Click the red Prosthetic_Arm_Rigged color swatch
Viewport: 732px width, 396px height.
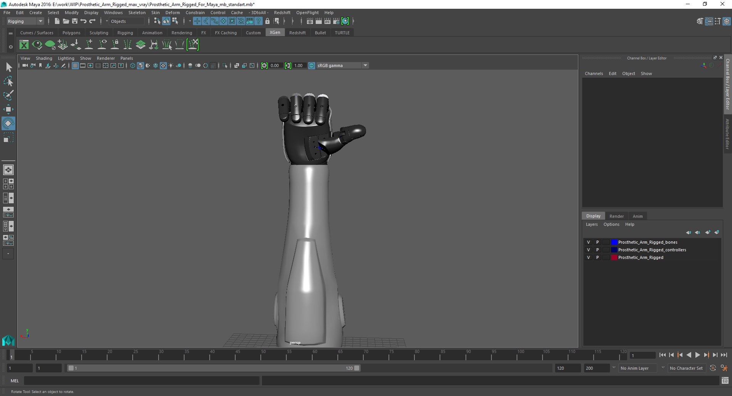pos(614,258)
